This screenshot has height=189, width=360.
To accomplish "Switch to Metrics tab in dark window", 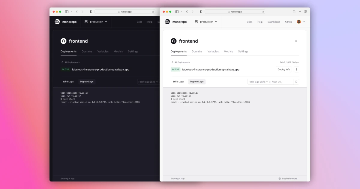I will (x=118, y=51).
